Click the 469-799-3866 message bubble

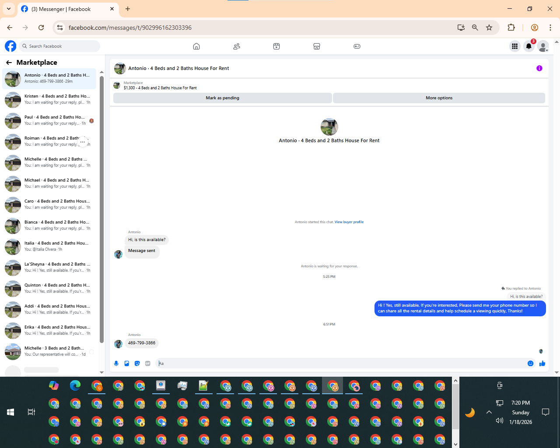(x=142, y=343)
